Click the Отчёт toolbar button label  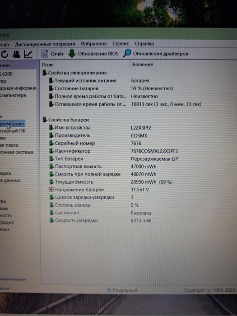point(57,54)
